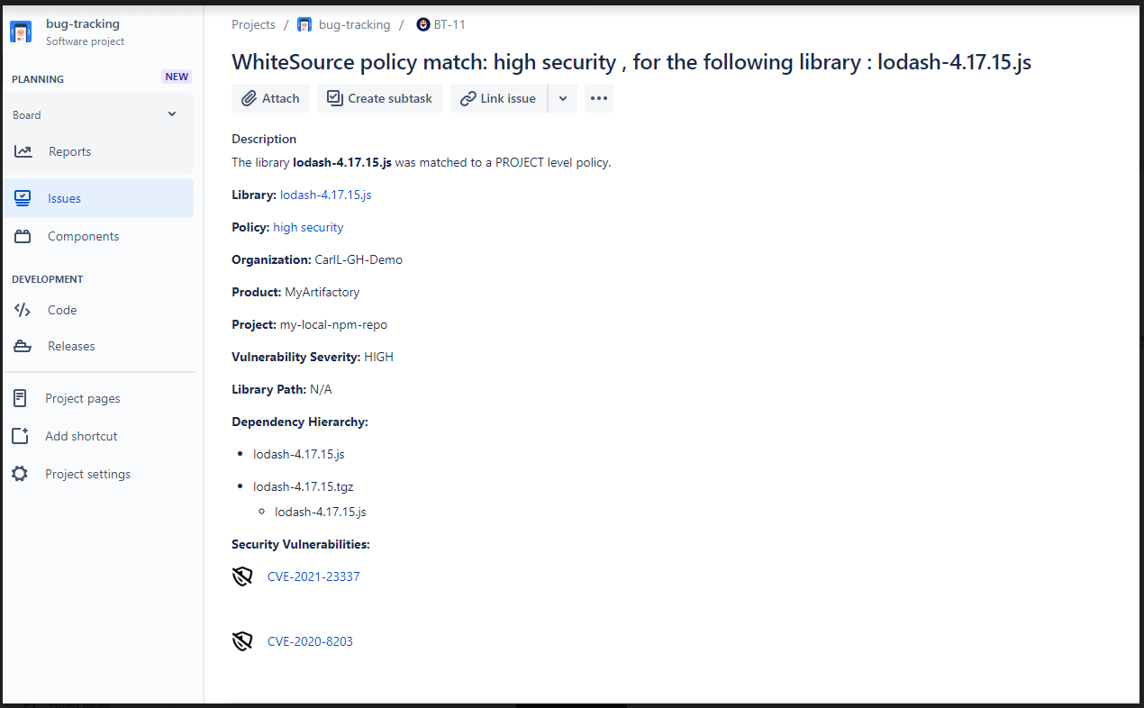
Task: Open the Components sidebar icon
Action: 23,236
